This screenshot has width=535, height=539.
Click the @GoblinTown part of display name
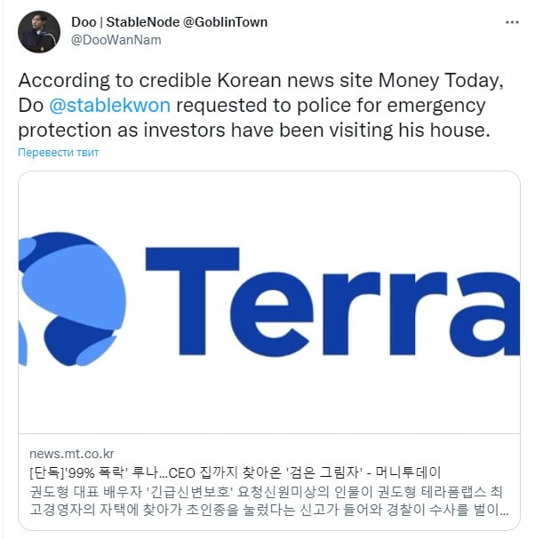[226, 22]
